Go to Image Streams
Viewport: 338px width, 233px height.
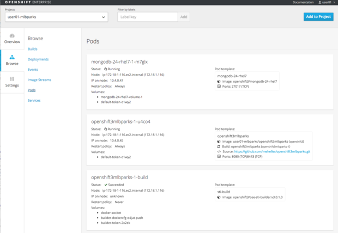click(39, 80)
